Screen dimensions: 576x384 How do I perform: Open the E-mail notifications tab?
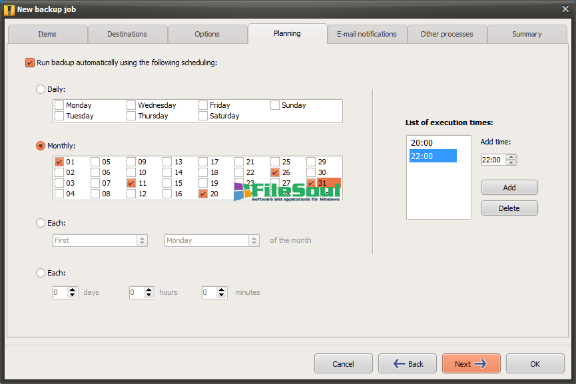(x=366, y=34)
